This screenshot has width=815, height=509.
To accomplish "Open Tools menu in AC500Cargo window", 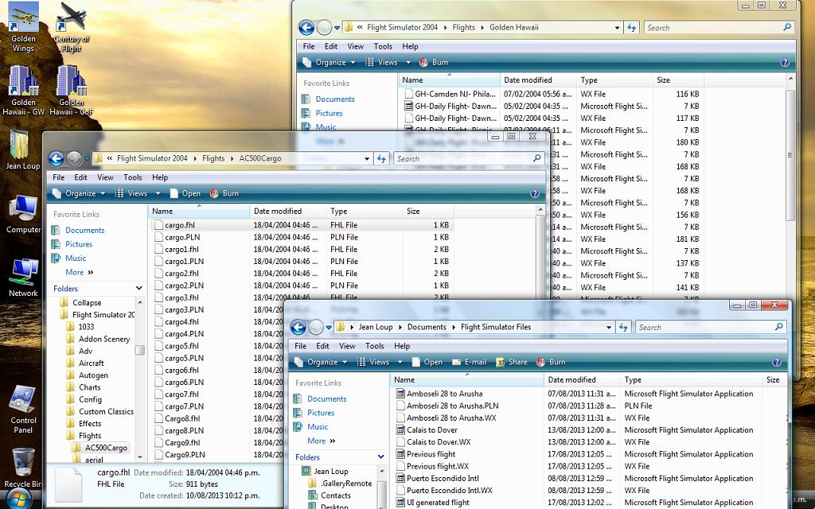I will (133, 177).
